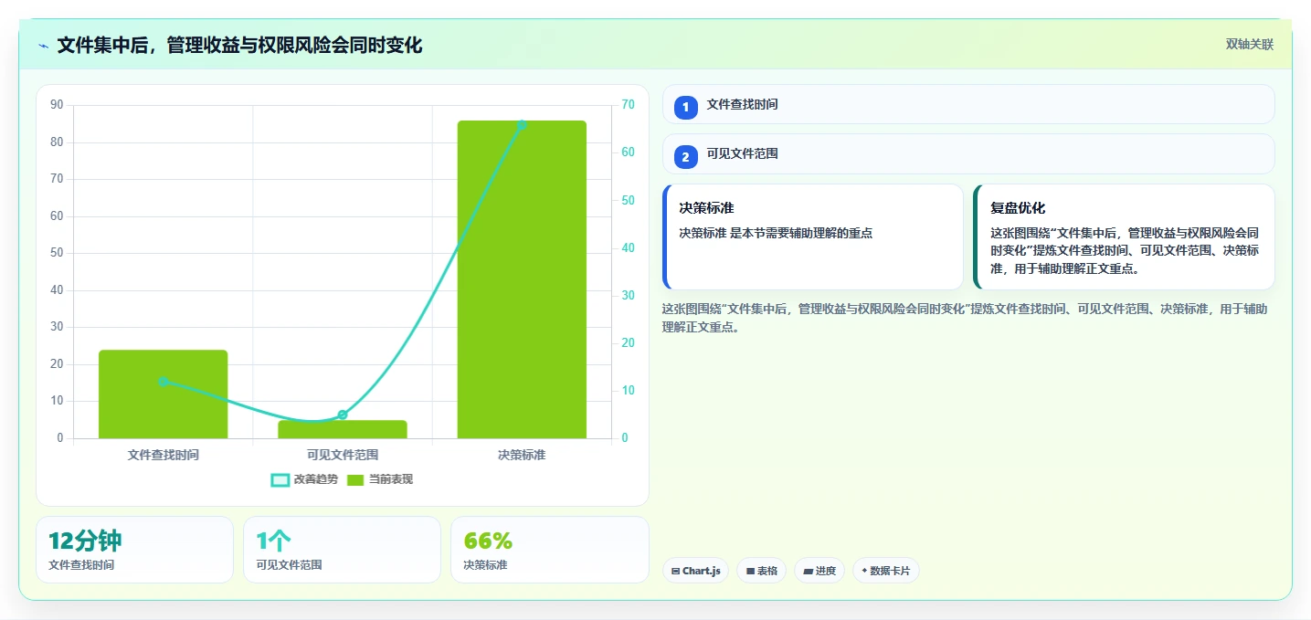The image size is (1311, 620).
Task: Click the teal 改善趋势 legend swatch
Action: pos(280,479)
